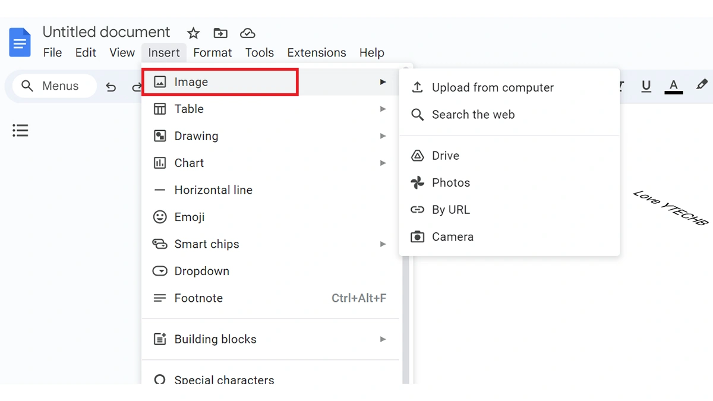This screenshot has width=713, height=401.
Task: Click the Camera icon in submenu
Action: pos(418,236)
